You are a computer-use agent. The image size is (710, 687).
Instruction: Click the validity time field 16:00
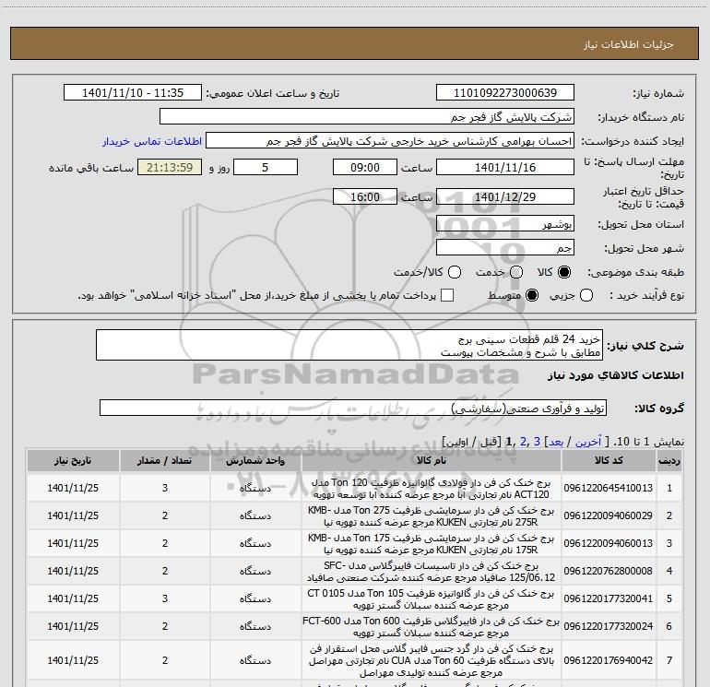tap(365, 196)
